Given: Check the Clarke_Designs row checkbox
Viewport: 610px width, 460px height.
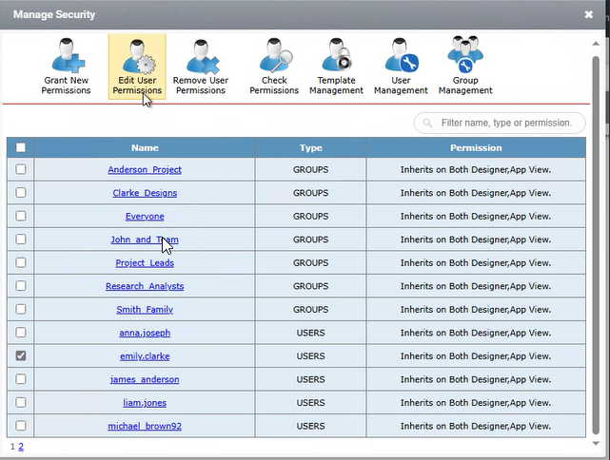Looking at the screenshot, I should 21,193.
